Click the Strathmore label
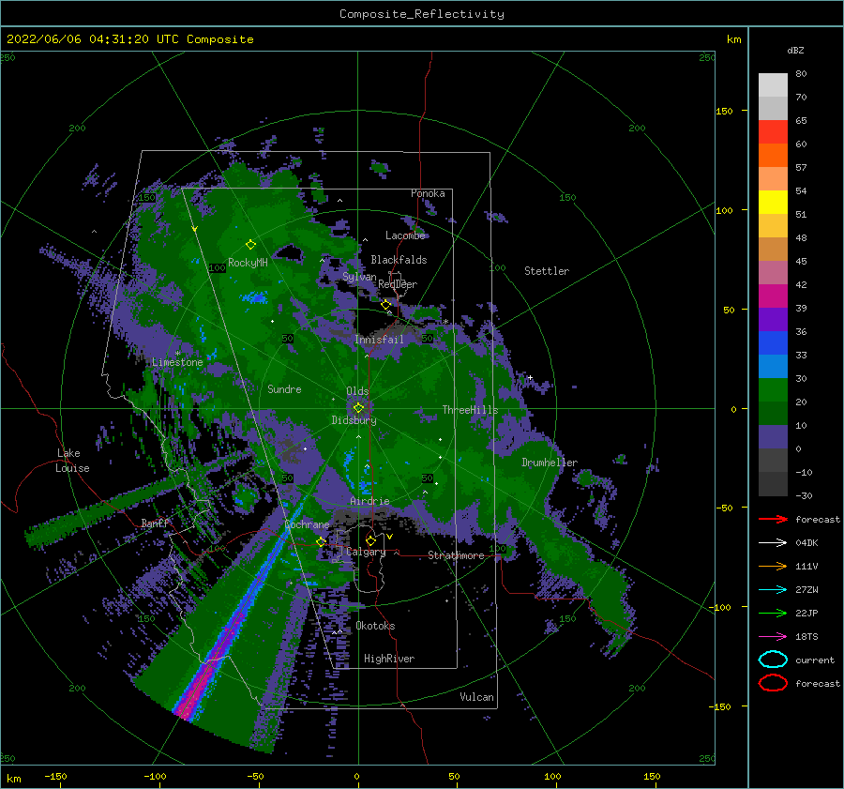This screenshot has width=844, height=789. (456, 555)
